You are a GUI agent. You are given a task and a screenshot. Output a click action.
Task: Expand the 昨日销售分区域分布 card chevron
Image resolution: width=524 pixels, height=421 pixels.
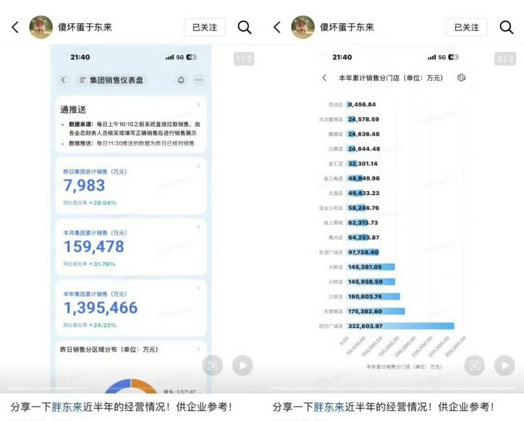199,349
